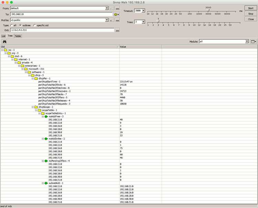Click the value 10650
The image size is (258, 208).
tap(123, 104)
